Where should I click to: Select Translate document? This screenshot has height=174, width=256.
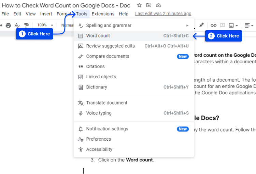pyautogui.click(x=134, y=103)
